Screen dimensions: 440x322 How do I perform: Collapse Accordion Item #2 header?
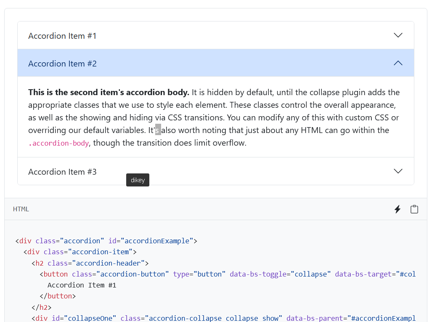point(215,63)
